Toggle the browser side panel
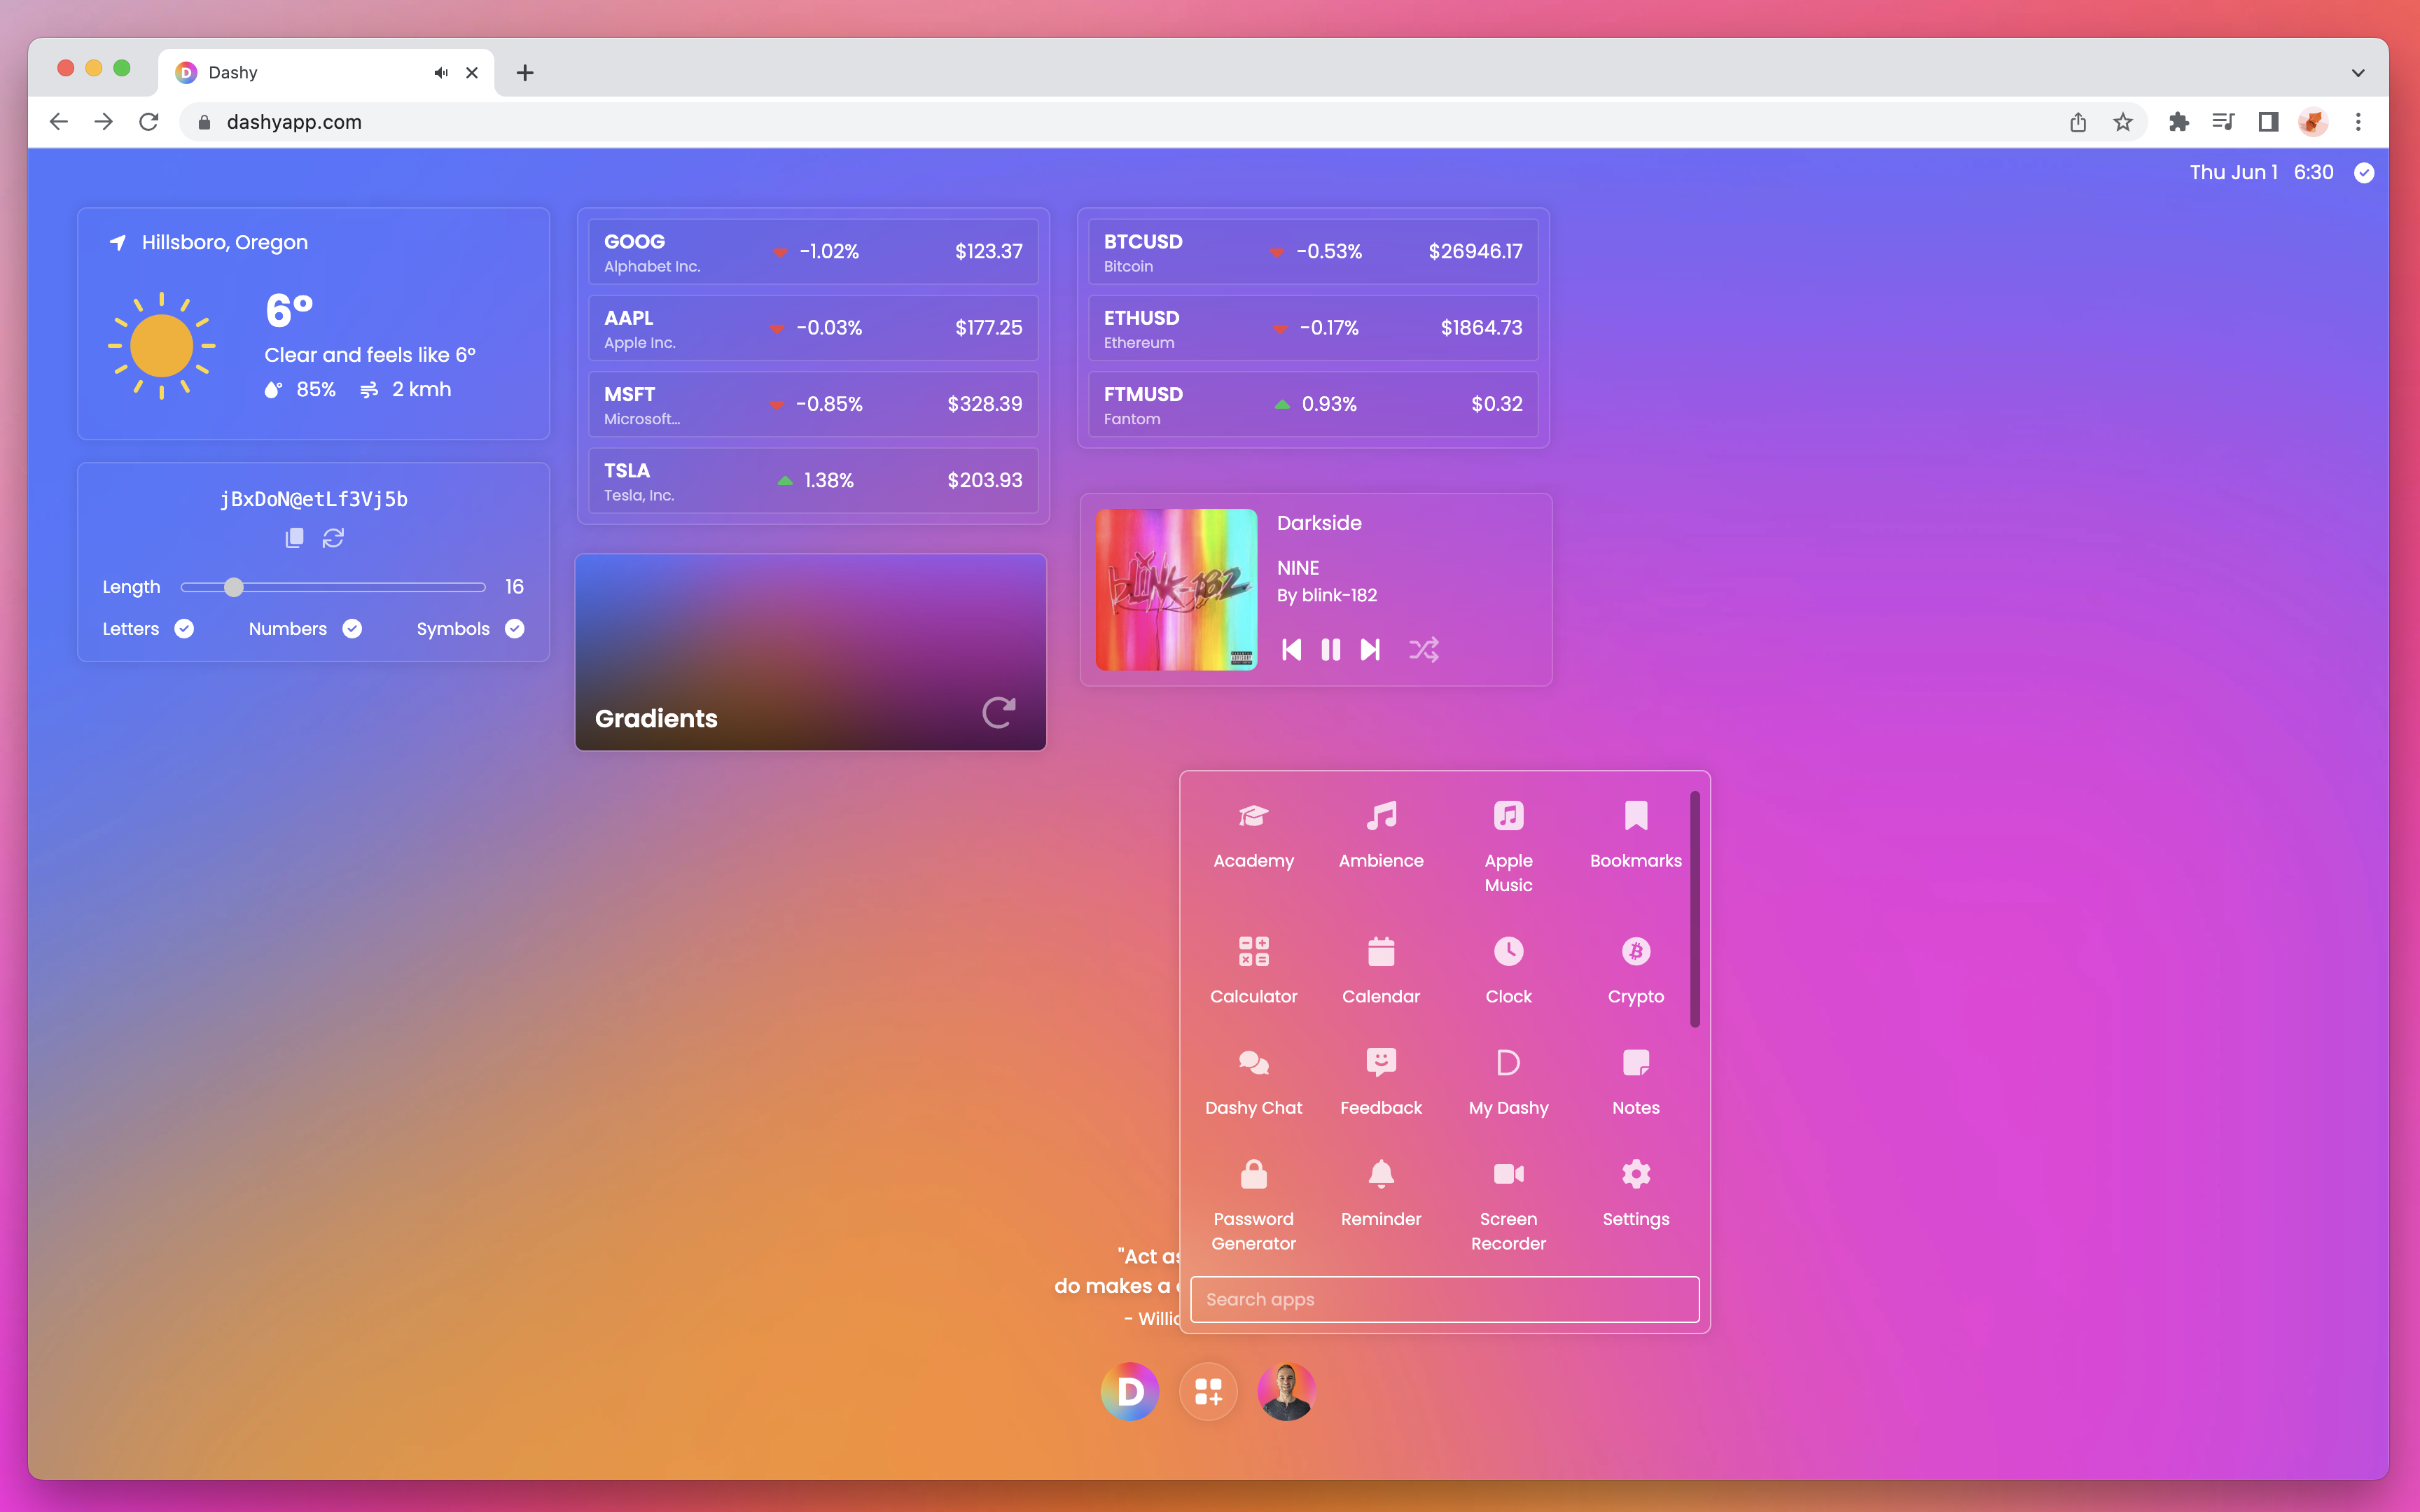This screenshot has height=1512, width=2420. pos(2268,122)
